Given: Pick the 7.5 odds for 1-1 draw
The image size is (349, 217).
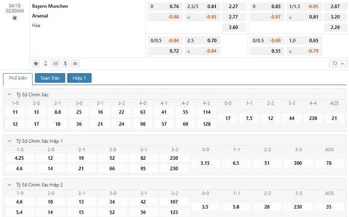Looking at the screenshot, I should tap(249, 118).
